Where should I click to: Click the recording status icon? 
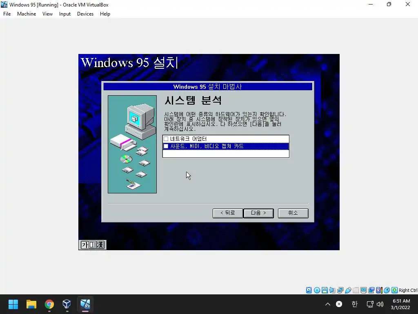coord(371,290)
